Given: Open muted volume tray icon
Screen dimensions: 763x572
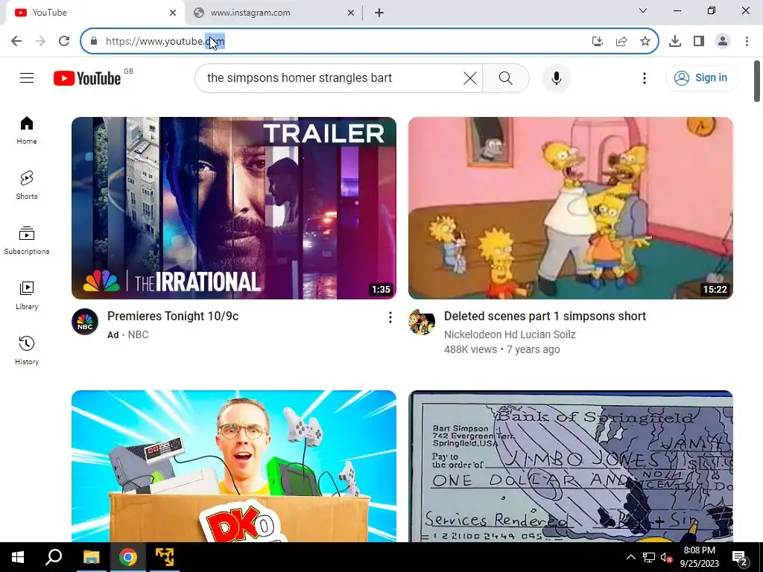Looking at the screenshot, I should coord(666,557).
